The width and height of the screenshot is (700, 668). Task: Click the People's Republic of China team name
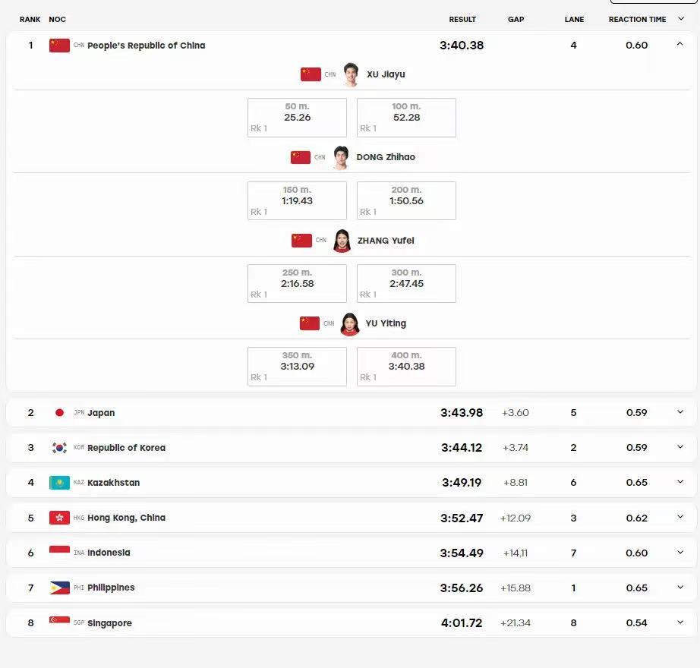click(x=146, y=46)
